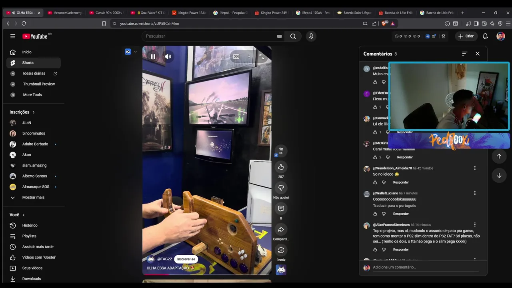This screenshot has width=512, height=288.
Task: Open the comments button showing 8
Action: click(x=281, y=208)
